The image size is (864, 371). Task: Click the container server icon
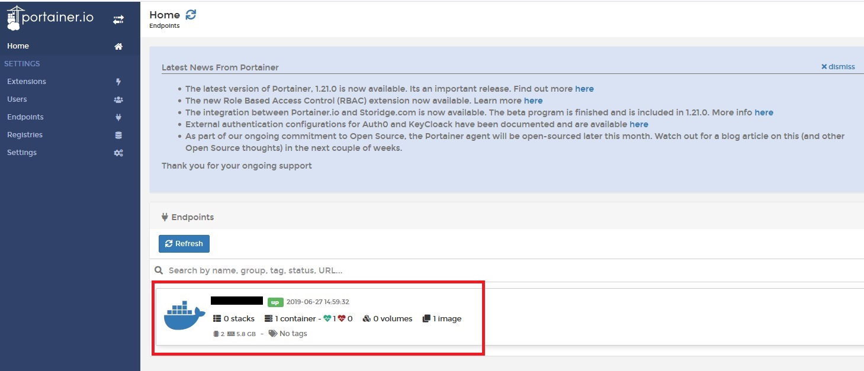[x=268, y=318]
